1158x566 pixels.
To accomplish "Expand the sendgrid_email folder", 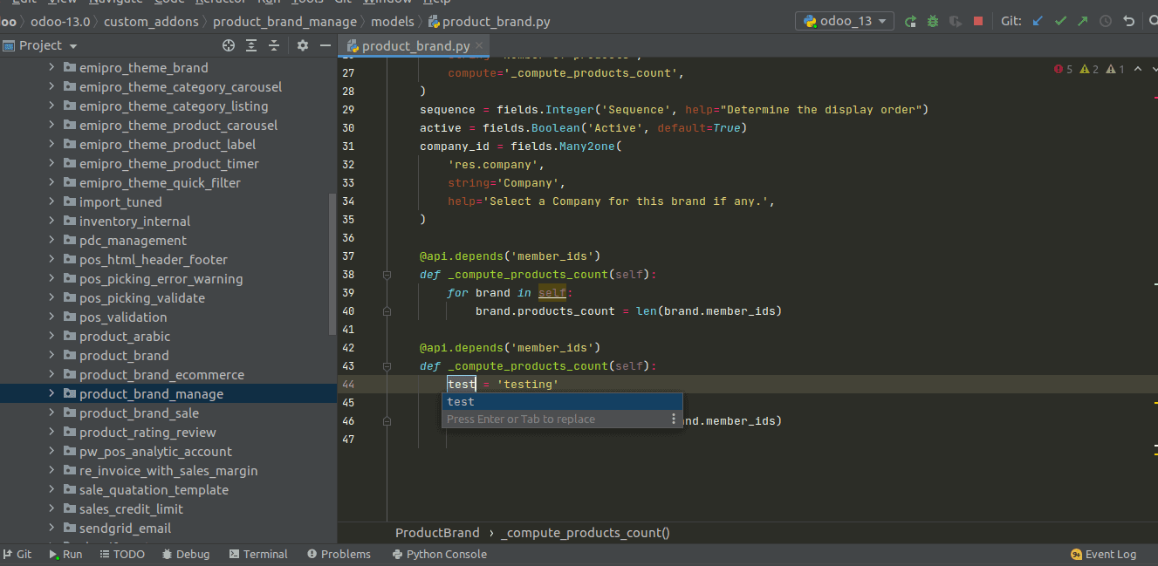I will [51, 528].
